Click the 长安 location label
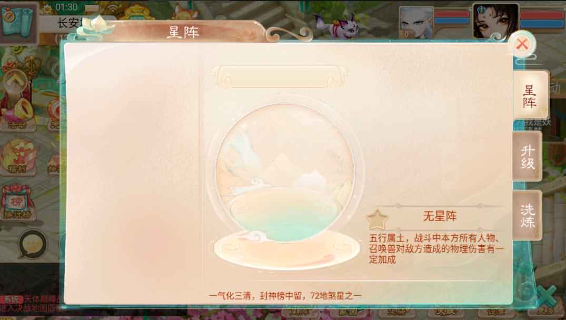Image resolution: width=566 pixels, height=320 pixels. click(x=68, y=23)
